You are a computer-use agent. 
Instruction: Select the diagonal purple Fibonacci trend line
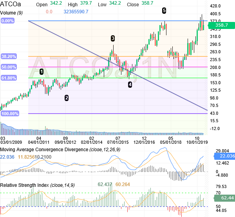click(x=118, y=65)
